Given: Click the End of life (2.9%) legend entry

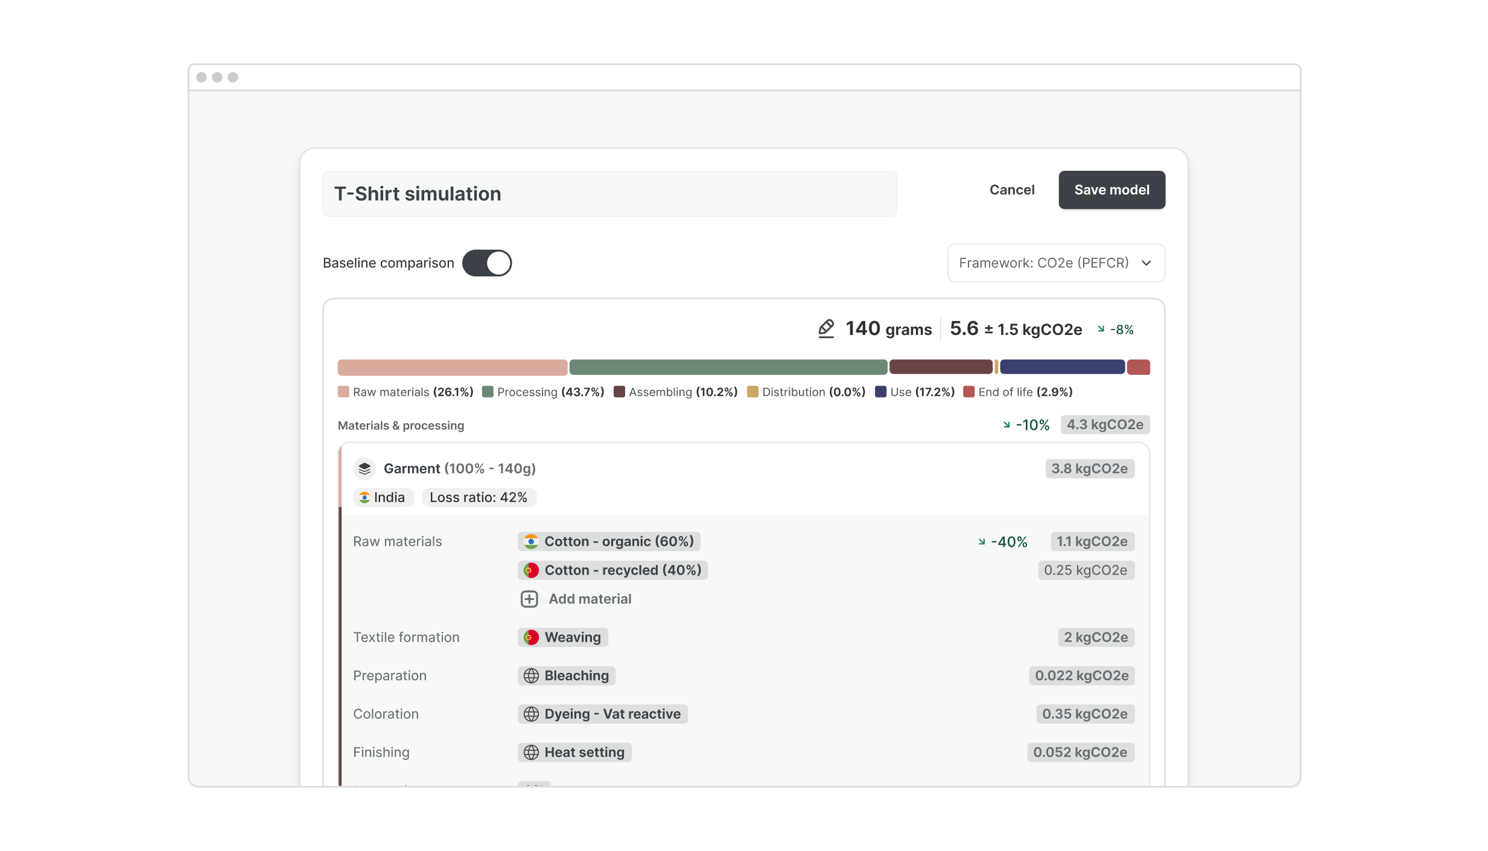Looking at the screenshot, I should [1018, 392].
